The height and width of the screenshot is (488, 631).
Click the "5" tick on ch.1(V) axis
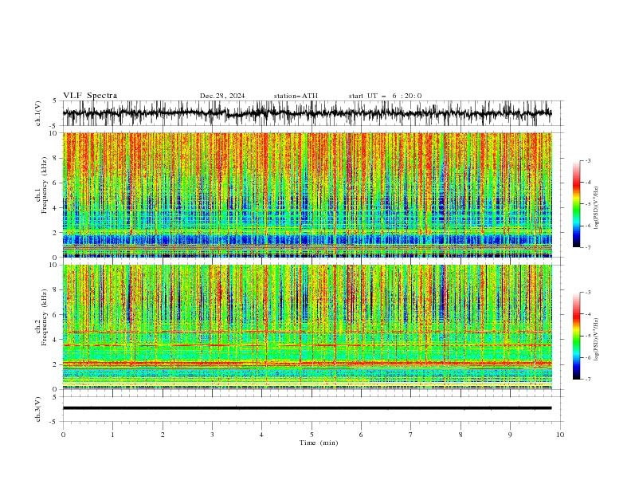point(56,101)
